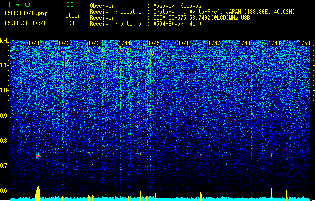Click the date stamp 05.06.26 17:40

point(26,23)
